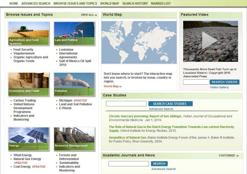Image resolution: width=247 pixels, height=174 pixels.
Task: Click the journals and news search field
Action: click(128, 164)
